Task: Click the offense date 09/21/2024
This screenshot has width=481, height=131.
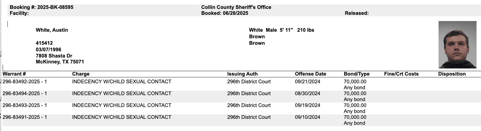Action: pyautogui.click(x=307, y=82)
